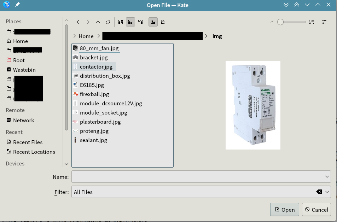Image resolution: width=337 pixels, height=222 pixels.
Task: Switch to Icons view mode
Action: tap(121, 22)
